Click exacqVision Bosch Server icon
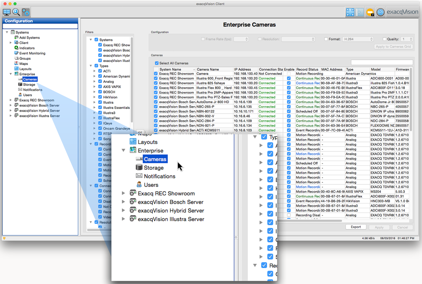The height and width of the screenshot is (284, 422). [16, 105]
